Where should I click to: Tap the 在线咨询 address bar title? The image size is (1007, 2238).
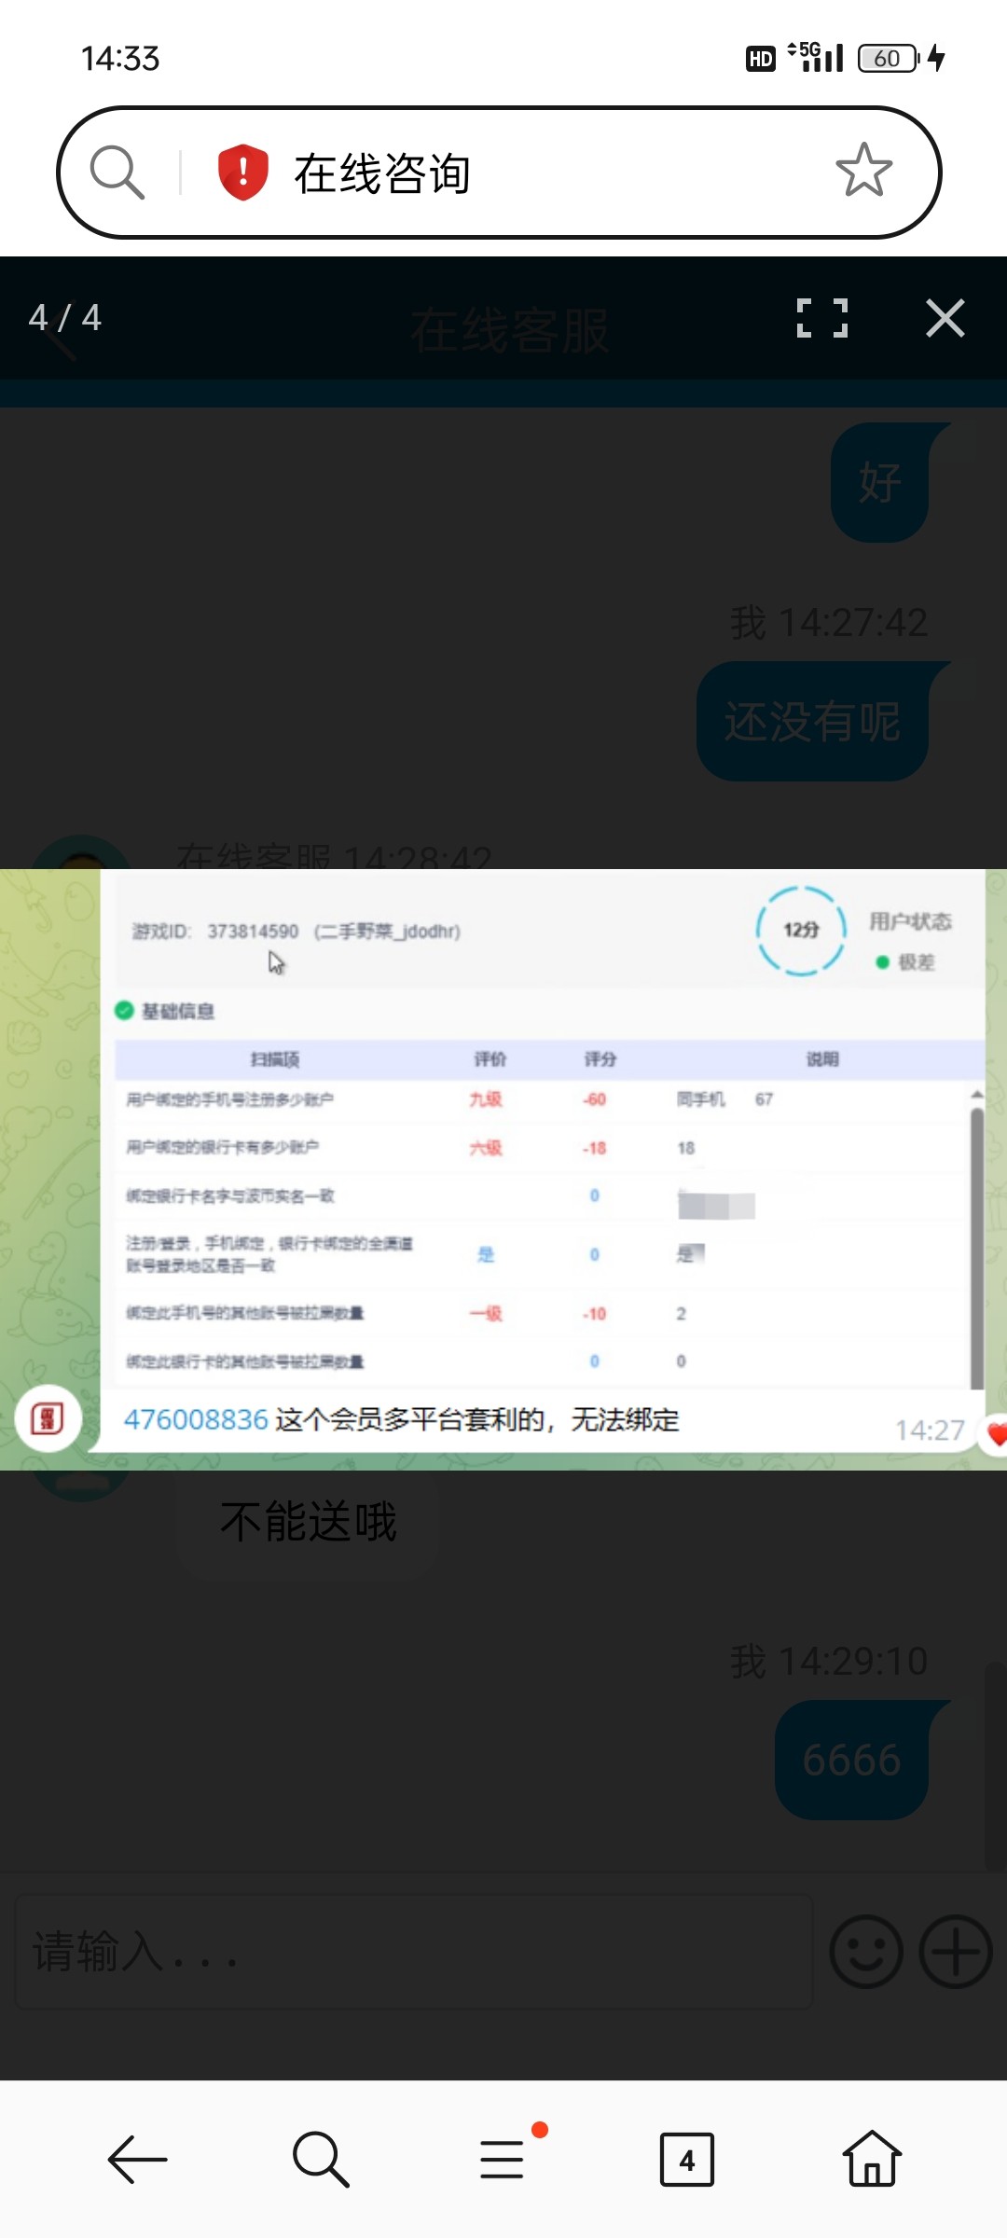(382, 173)
